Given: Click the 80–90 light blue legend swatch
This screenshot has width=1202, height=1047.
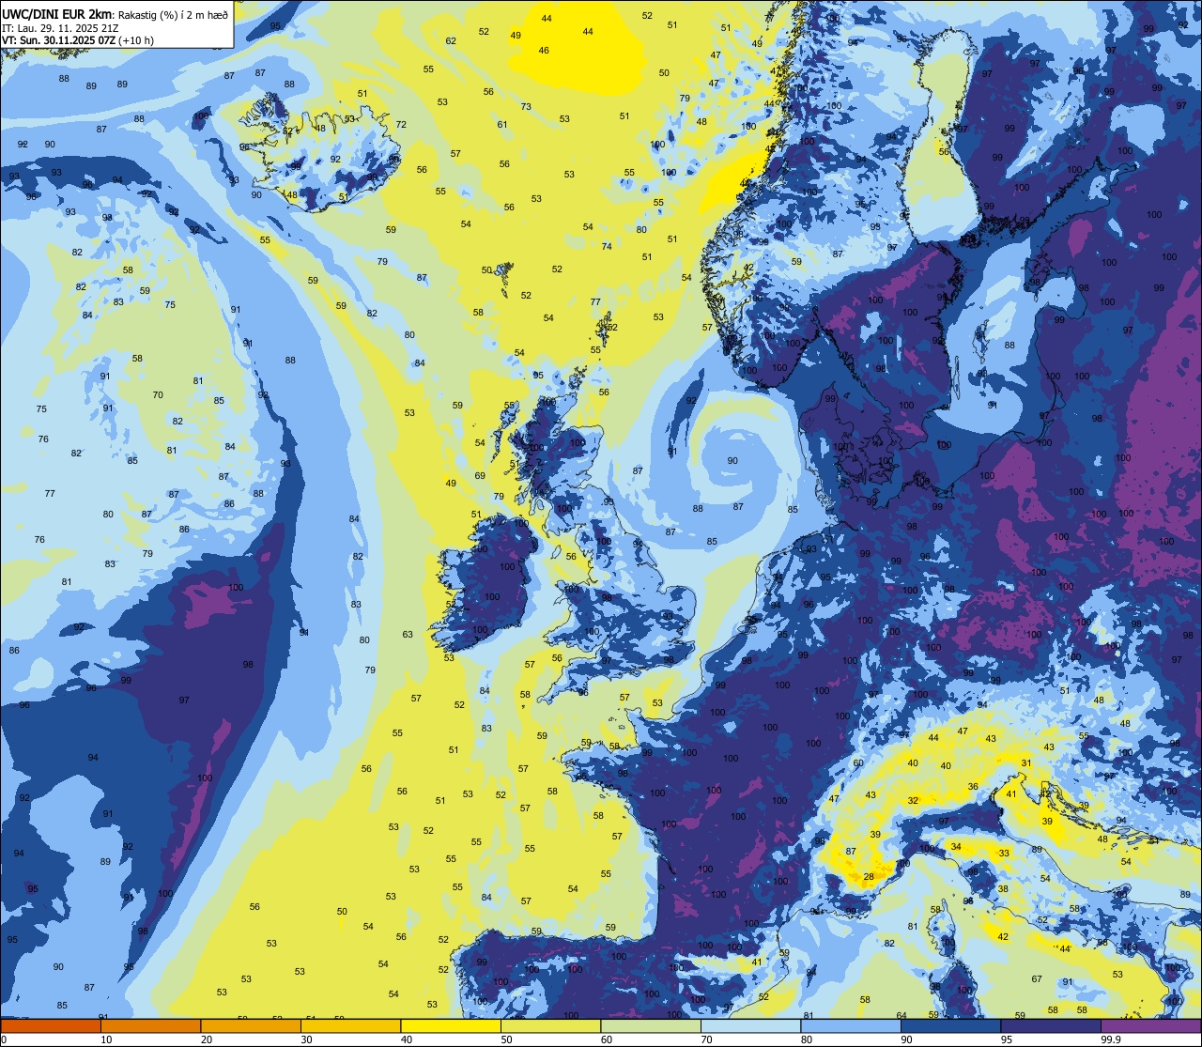Looking at the screenshot, I should 851,1026.
